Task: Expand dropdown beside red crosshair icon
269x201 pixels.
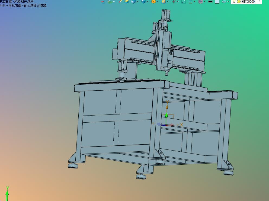Action: [x=178, y=2]
